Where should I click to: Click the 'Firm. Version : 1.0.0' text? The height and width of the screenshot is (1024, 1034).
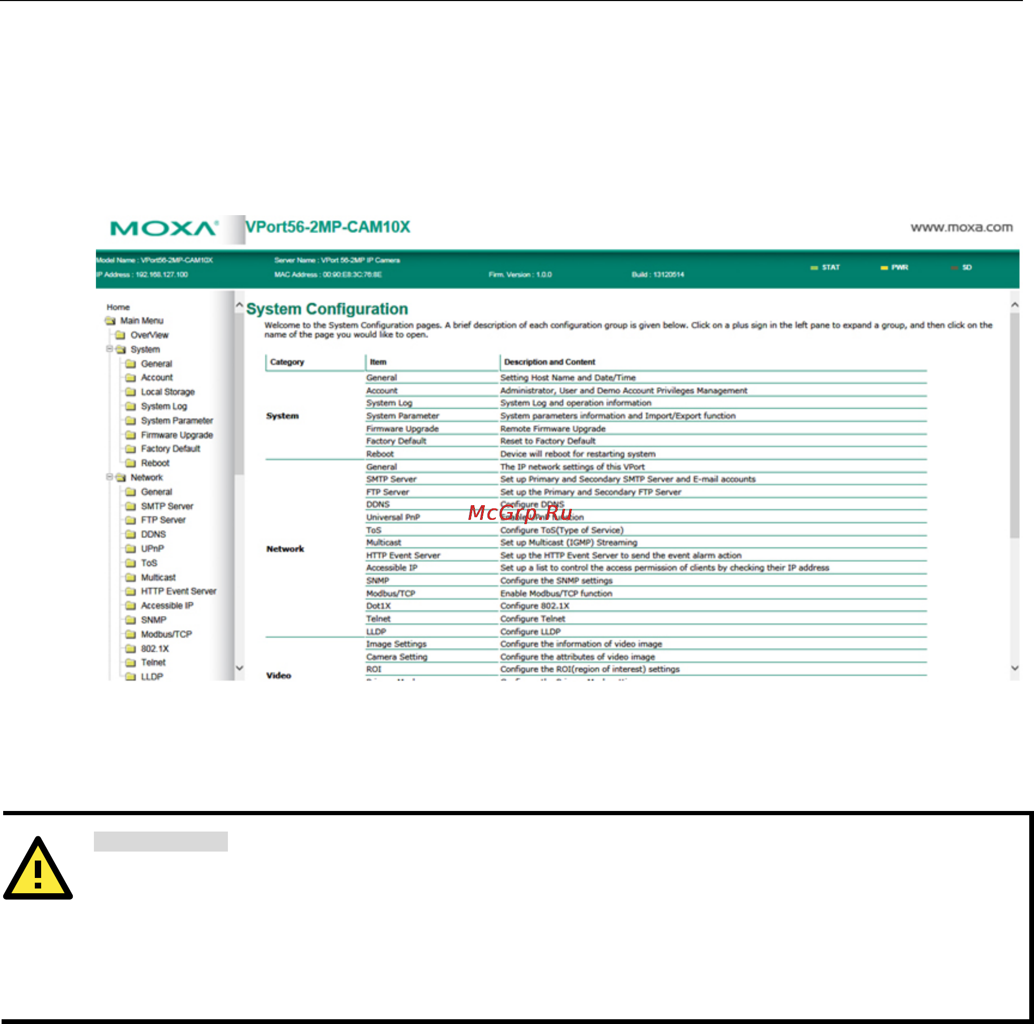pyautogui.click(x=520, y=275)
